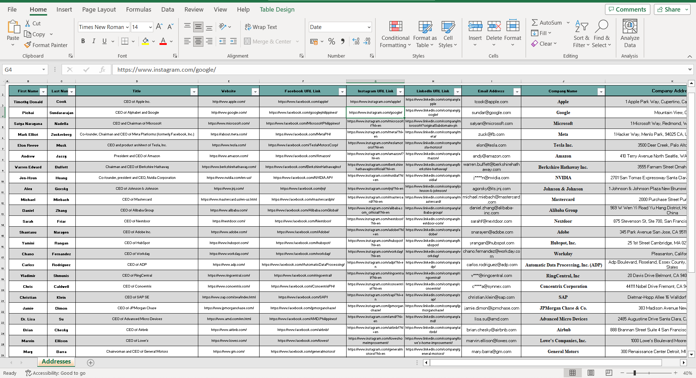Open Conditional Formatting menu
The image size is (696, 378).
tap(395, 34)
